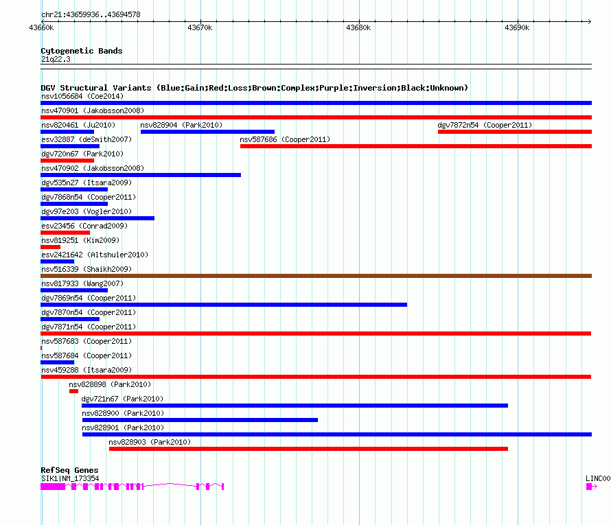Viewport: 611px width, 525px height.
Task: Click the small red nsv828898 bar
Action: 73,391
